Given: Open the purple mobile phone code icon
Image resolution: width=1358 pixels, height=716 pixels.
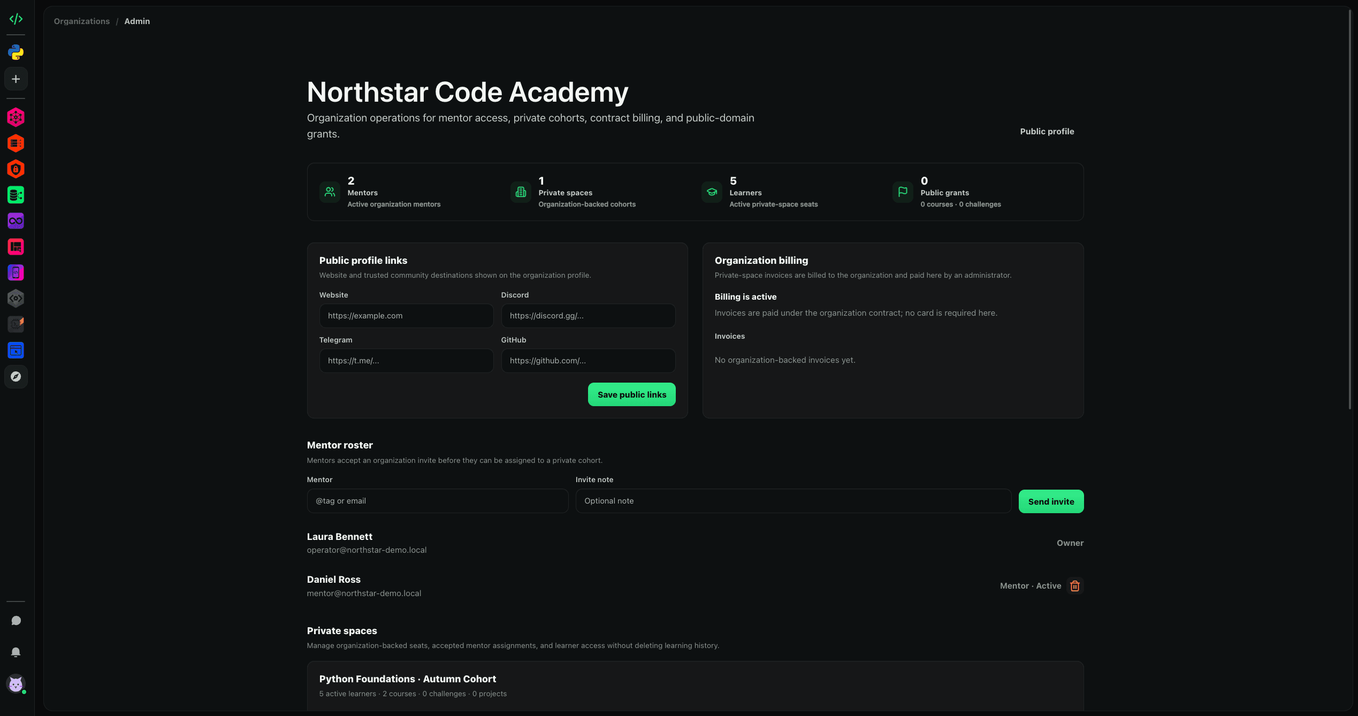Looking at the screenshot, I should (x=16, y=272).
